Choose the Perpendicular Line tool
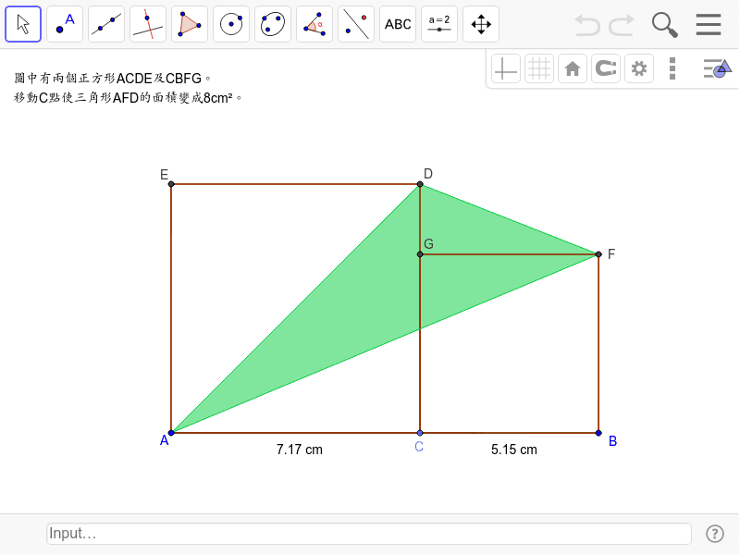The width and height of the screenshot is (740, 555). 147,23
